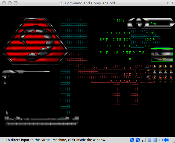Click the TOTAL SCORE label
The height and width of the screenshot is (143, 175).
tap(118, 46)
